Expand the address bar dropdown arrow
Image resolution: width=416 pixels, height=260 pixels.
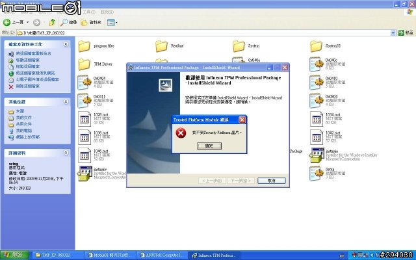pos(393,32)
